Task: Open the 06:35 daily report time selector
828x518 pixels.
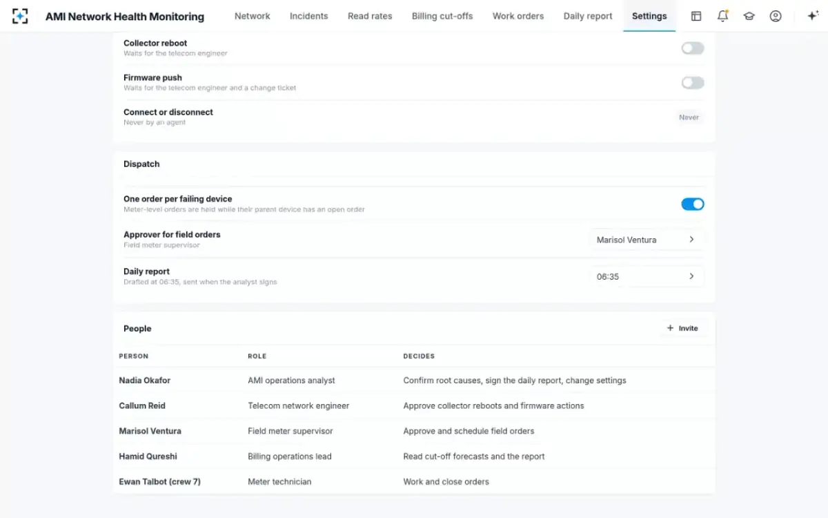Action: pyautogui.click(x=647, y=276)
